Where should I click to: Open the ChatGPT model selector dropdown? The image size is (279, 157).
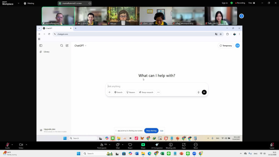pyautogui.click(x=81, y=46)
